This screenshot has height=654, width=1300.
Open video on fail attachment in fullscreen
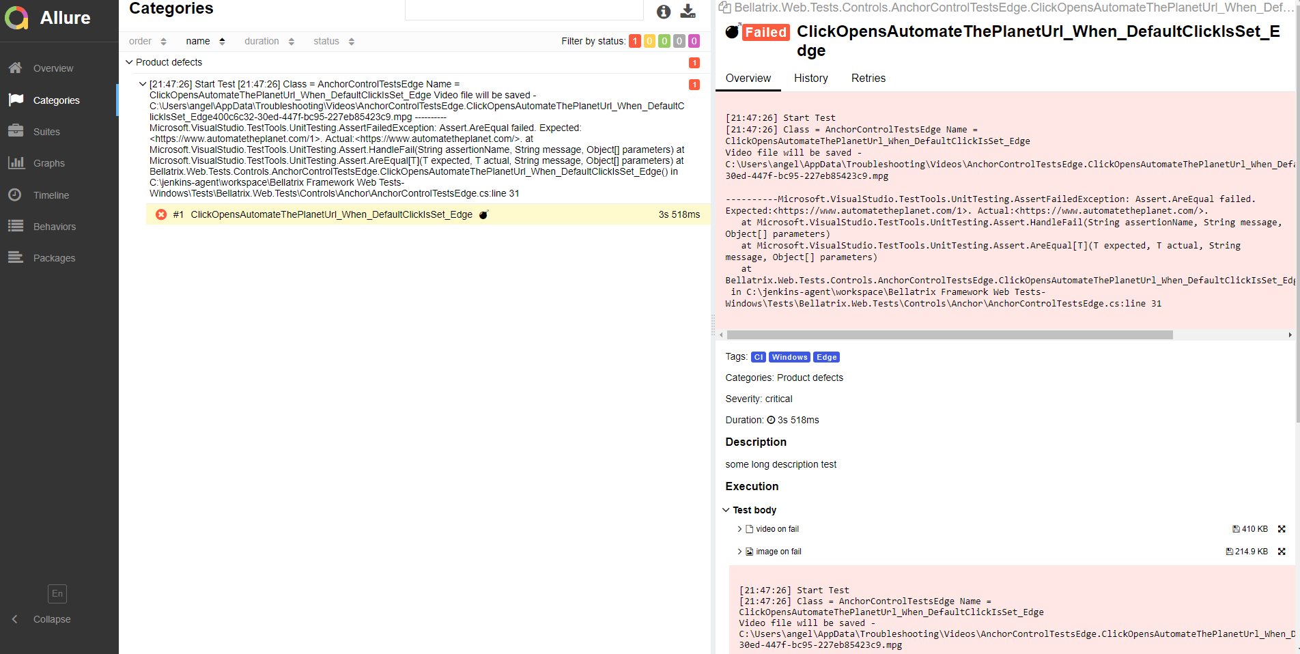[x=1282, y=529]
